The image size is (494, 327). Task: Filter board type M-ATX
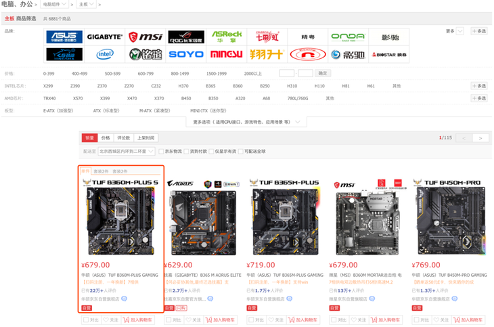tap(155, 110)
